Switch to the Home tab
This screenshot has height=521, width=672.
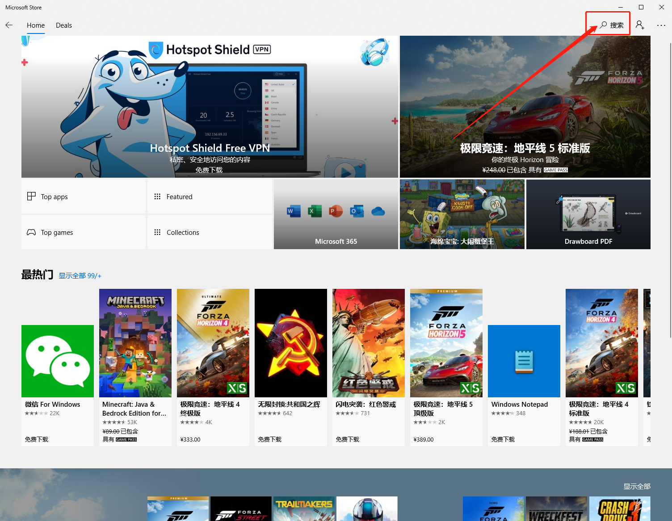pyautogui.click(x=36, y=25)
